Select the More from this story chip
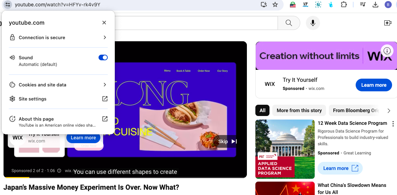The width and height of the screenshot is (397, 195). pos(299,110)
